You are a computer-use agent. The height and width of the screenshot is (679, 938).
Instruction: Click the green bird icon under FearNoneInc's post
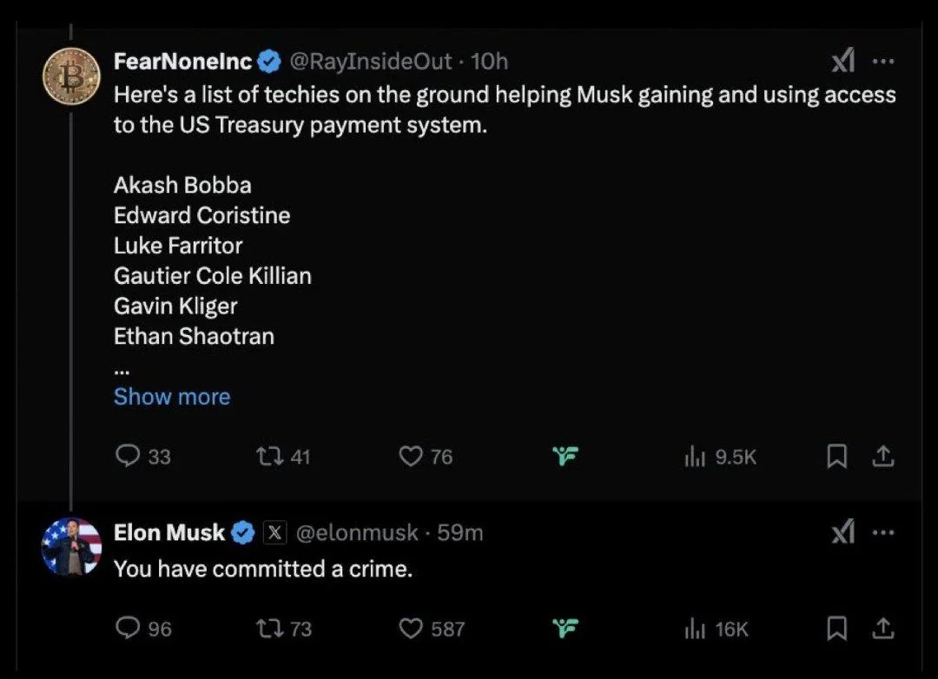pos(565,456)
